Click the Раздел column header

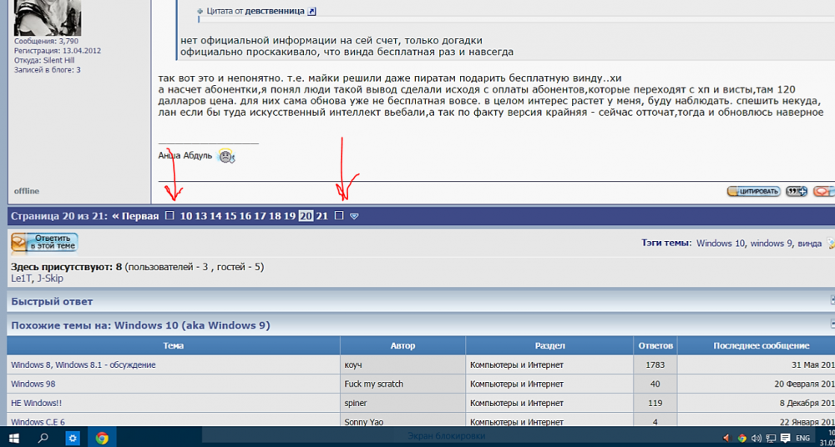click(549, 346)
